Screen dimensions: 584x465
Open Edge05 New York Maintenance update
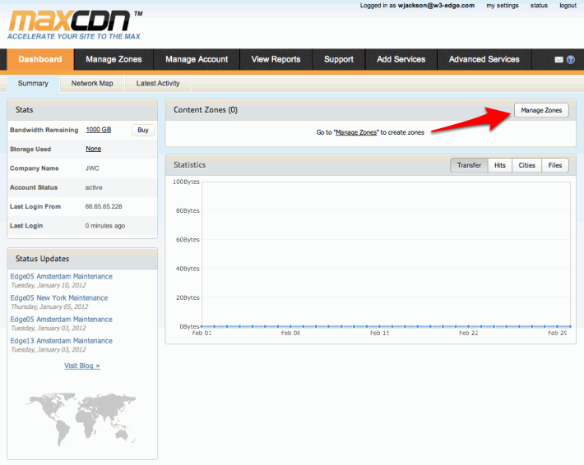pyautogui.click(x=59, y=298)
